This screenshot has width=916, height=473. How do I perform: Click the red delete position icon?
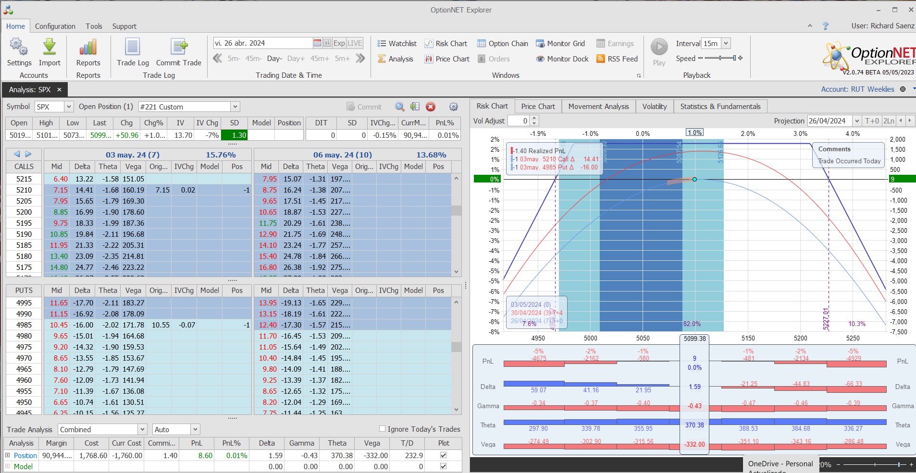click(431, 107)
